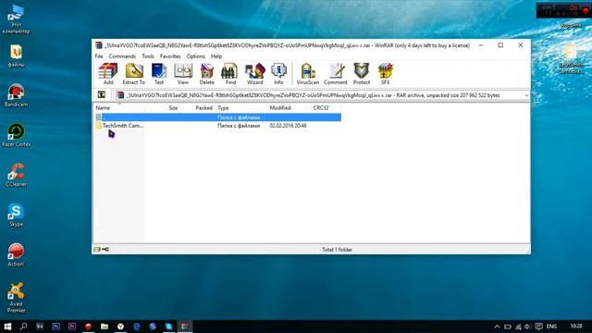Select the файлы archive desktop icon
The height and width of the screenshot is (333, 592).
click(x=16, y=55)
